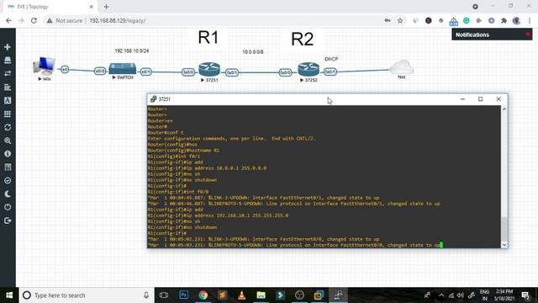
Task: Open a new browser tab
Action: tap(107, 7)
